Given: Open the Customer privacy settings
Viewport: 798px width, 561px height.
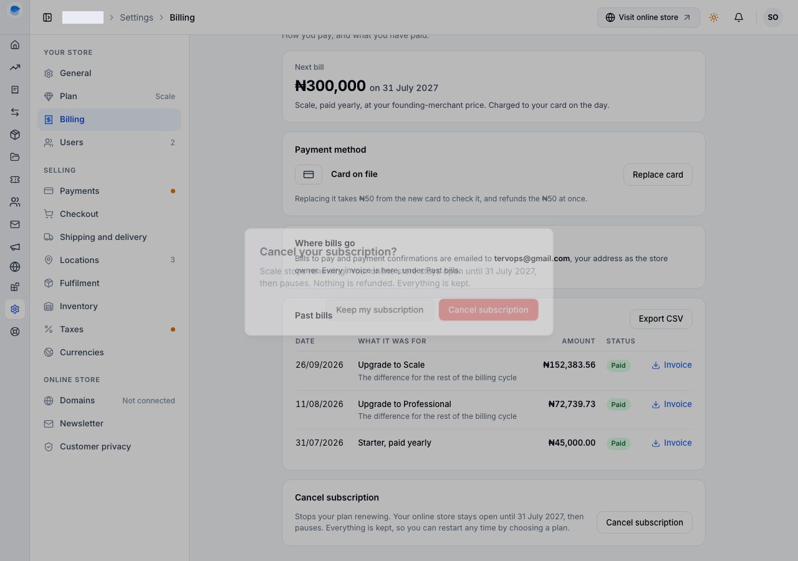Looking at the screenshot, I should [x=109, y=447].
